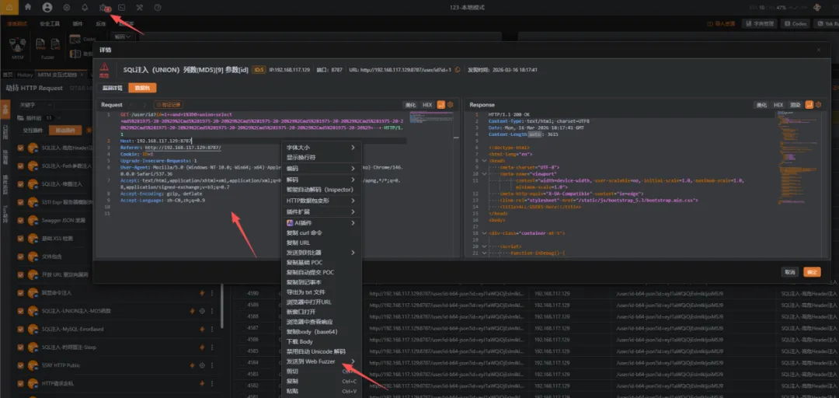Open the console terminal icon in top bar
This screenshot has height=398, width=839.
(121, 8)
